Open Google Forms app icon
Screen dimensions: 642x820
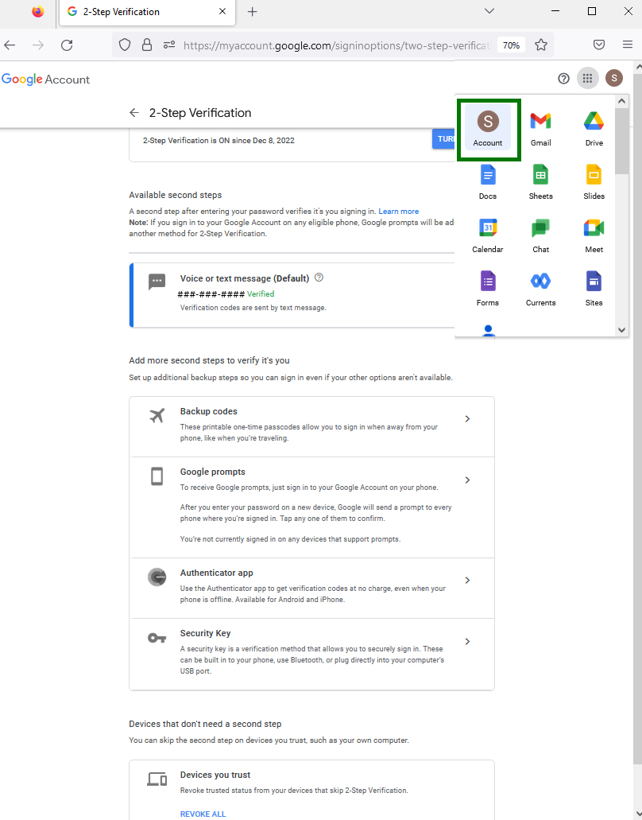coord(487,289)
